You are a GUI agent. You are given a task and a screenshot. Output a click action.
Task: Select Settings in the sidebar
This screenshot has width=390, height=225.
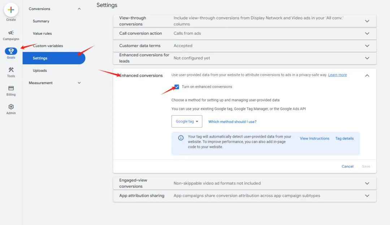tap(54, 58)
